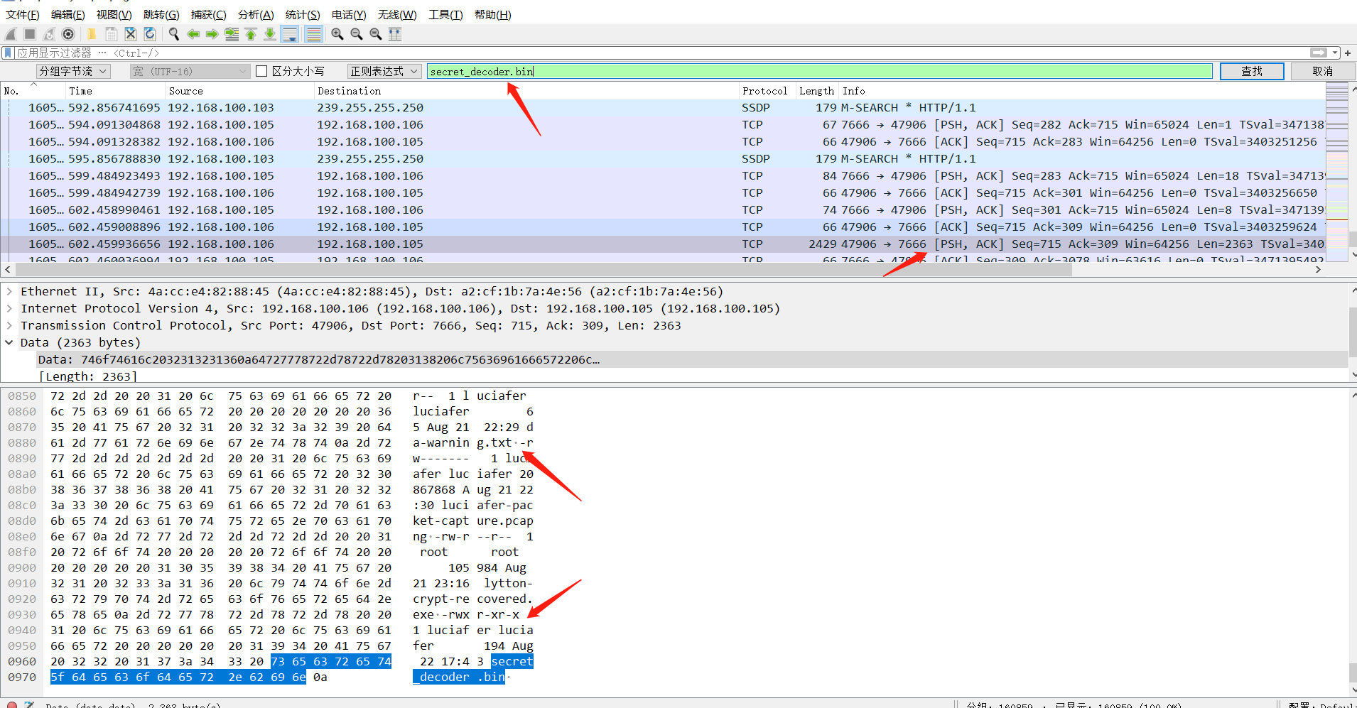Reset text to normal size icon

376,34
